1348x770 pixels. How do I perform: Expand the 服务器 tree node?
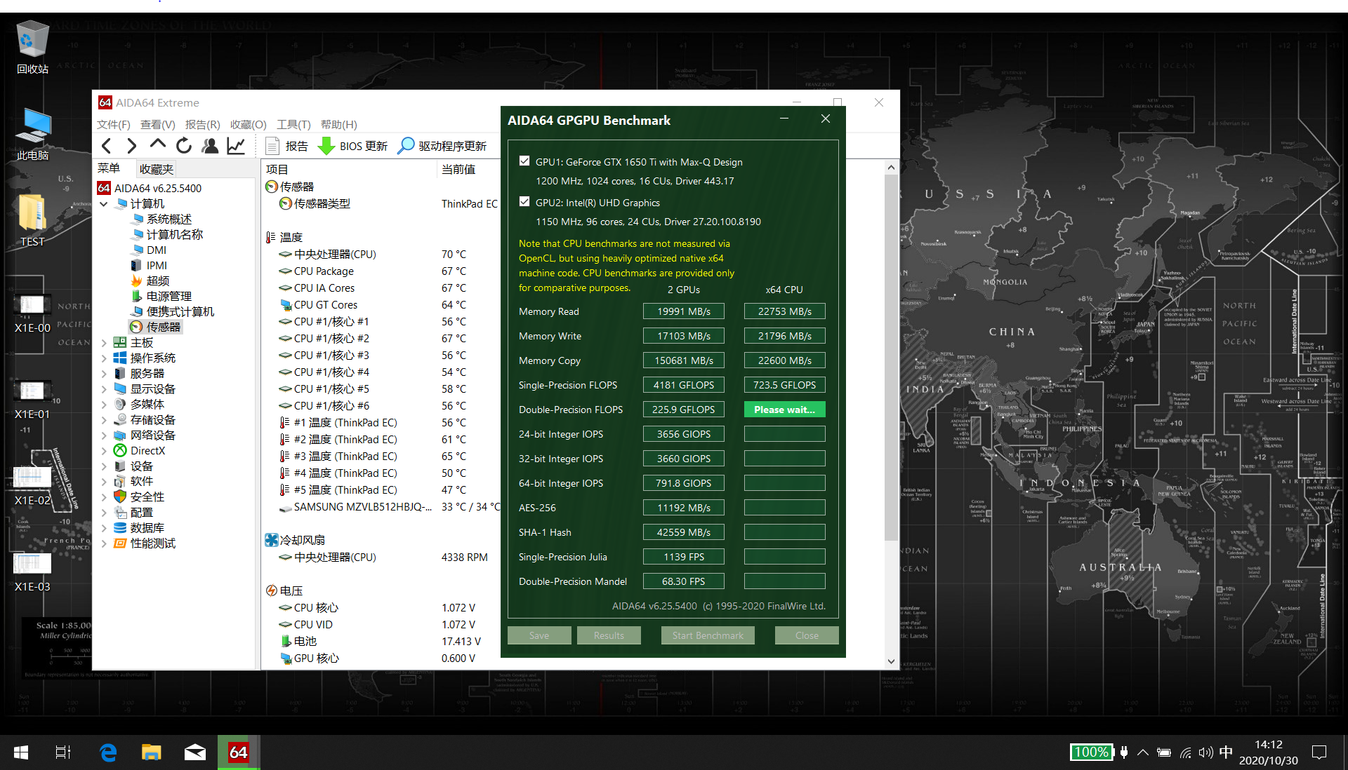coord(104,374)
